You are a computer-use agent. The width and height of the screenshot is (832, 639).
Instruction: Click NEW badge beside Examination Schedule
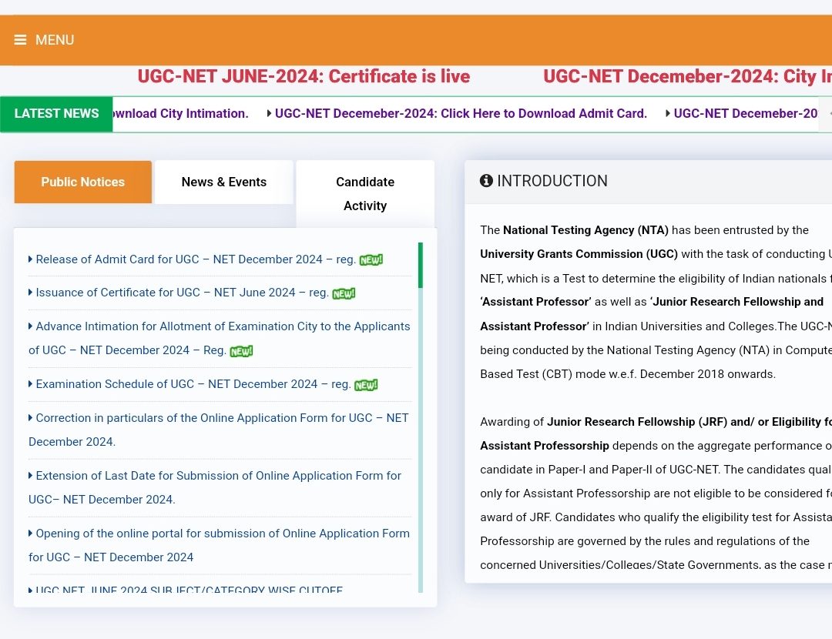click(x=366, y=385)
